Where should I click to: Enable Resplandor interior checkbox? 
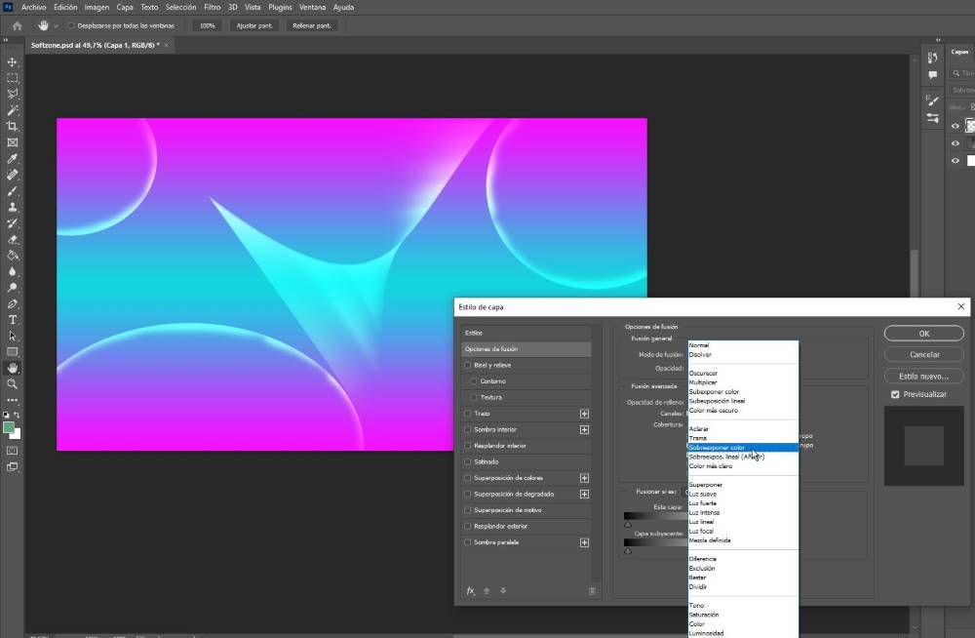pos(468,446)
